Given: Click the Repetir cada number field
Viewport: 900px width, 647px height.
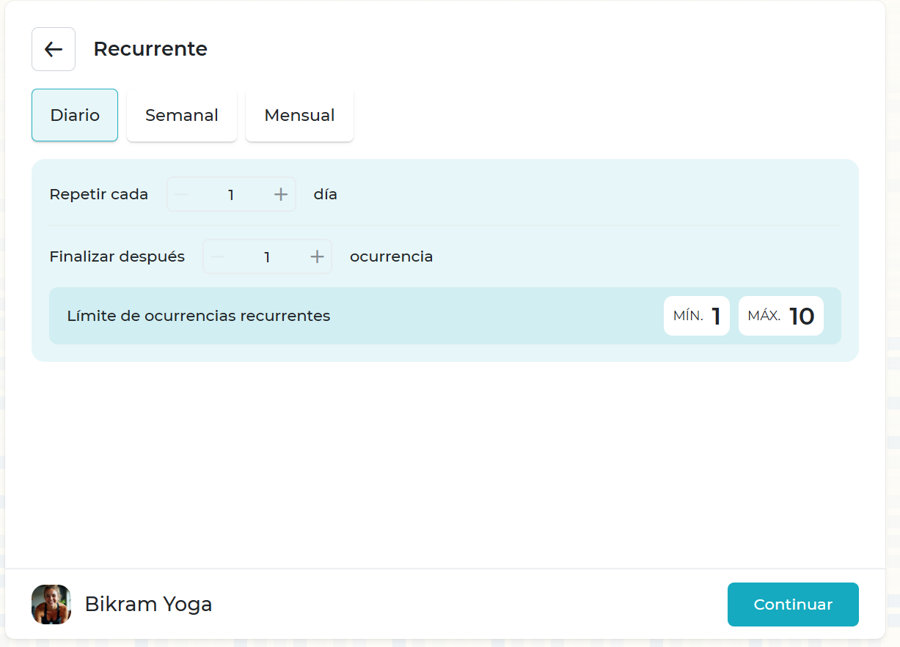Looking at the screenshot, I should click(x=231, y=194).
